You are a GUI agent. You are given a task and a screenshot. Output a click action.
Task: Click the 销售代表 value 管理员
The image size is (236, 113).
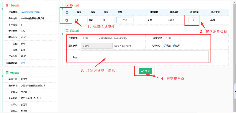pyautogui.click(x=24, y=79)
